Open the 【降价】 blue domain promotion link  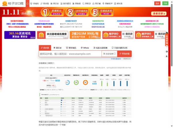click(x=17, y=24)
